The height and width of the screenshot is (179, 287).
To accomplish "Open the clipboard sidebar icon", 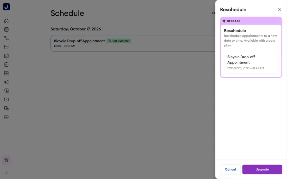I will (x=6, y=65).
